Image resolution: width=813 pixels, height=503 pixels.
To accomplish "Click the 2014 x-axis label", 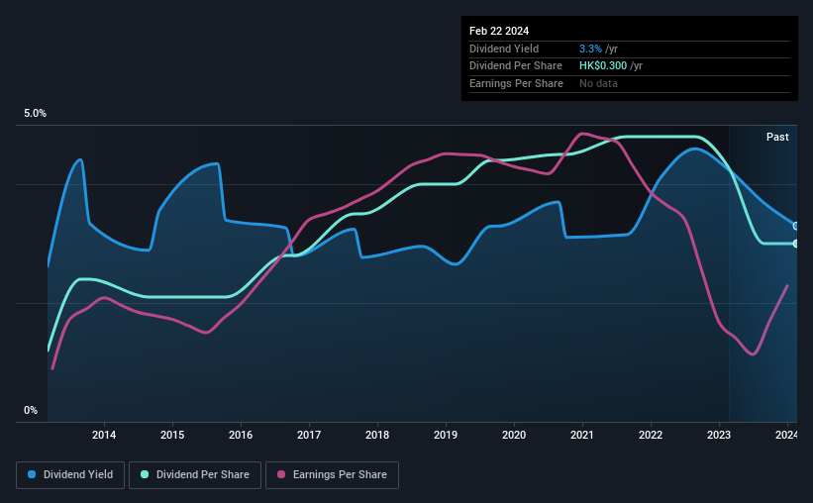I will tap(104, 435).
